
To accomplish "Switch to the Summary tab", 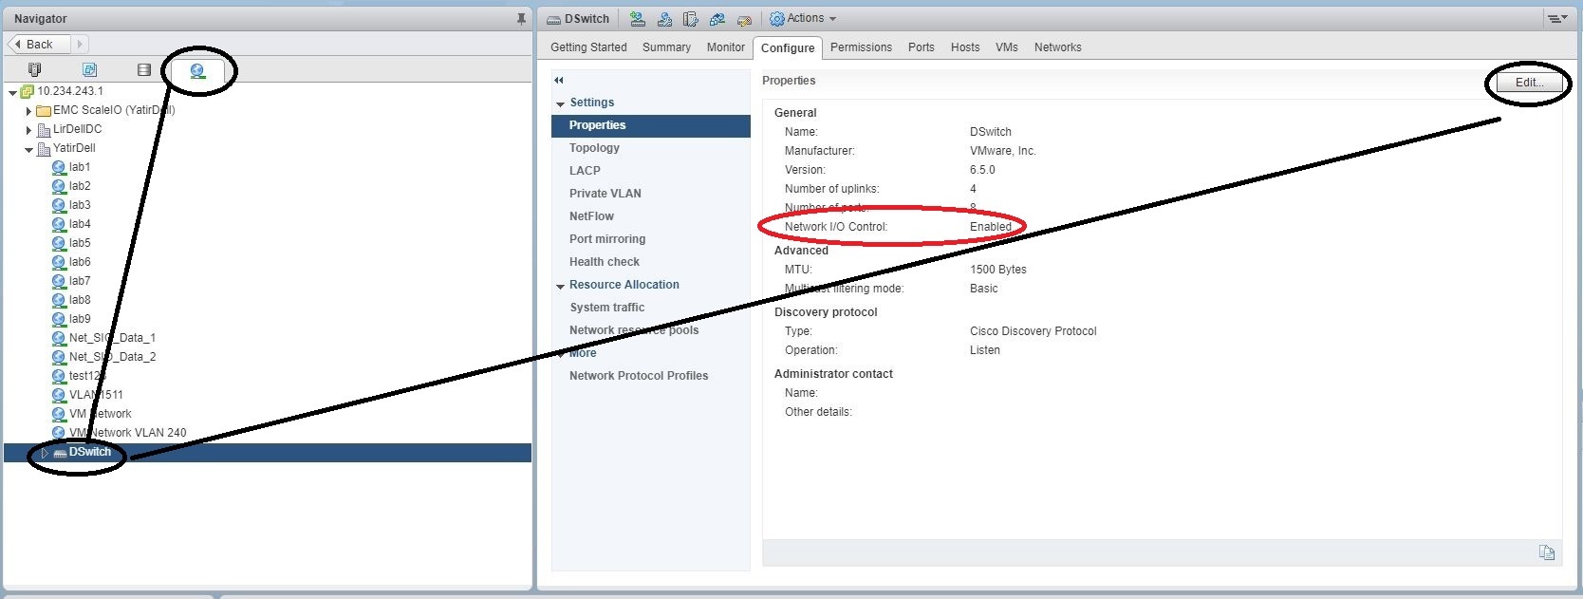I will [666, 47].
